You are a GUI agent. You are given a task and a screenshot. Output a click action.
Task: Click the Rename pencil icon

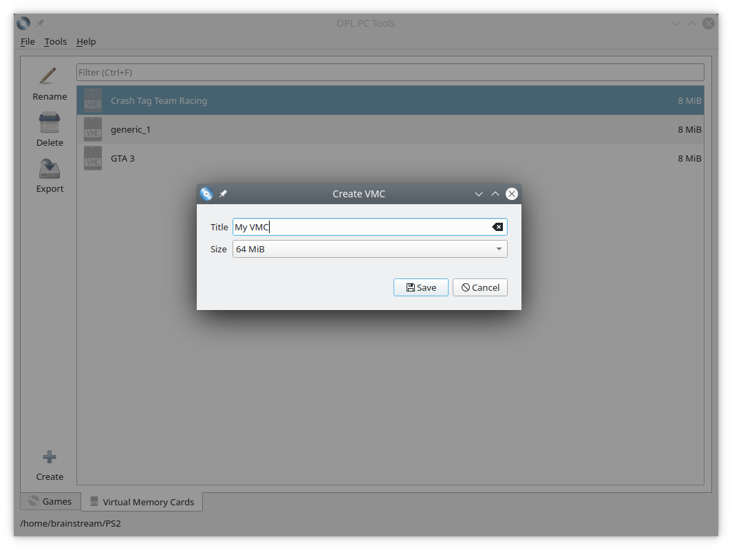click(x=48, y=76)
